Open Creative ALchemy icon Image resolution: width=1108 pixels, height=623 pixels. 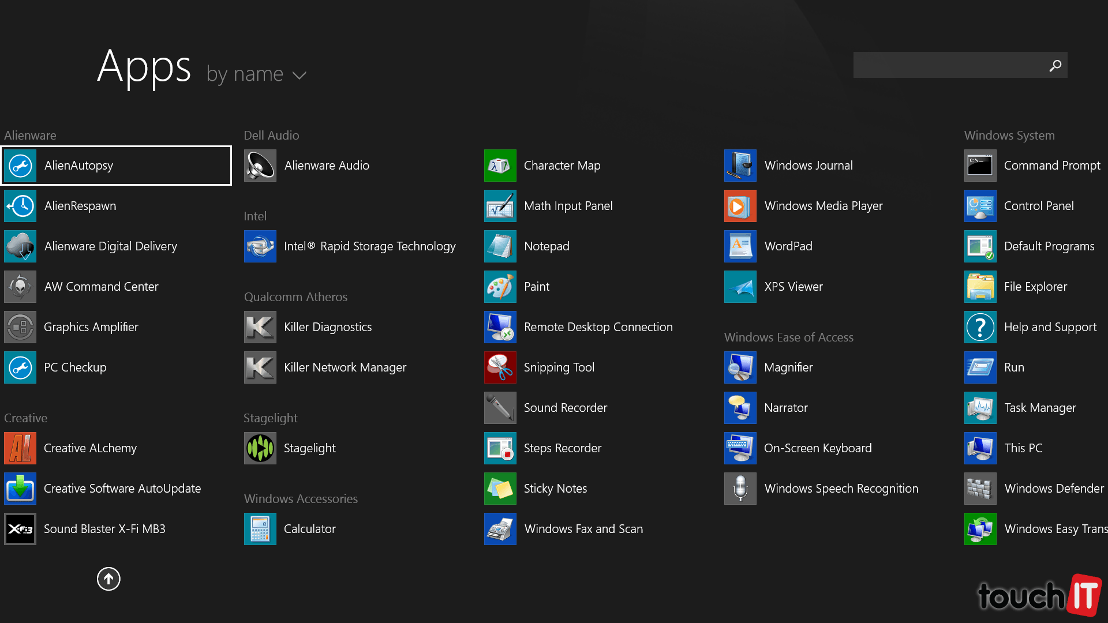coord(20,448)
